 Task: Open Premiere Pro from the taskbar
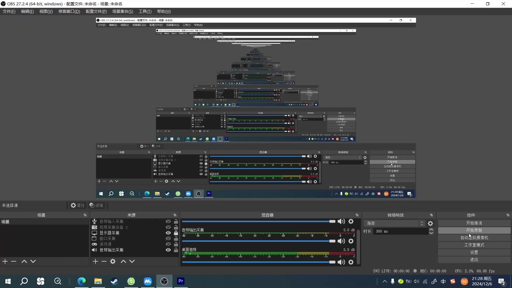181,281
